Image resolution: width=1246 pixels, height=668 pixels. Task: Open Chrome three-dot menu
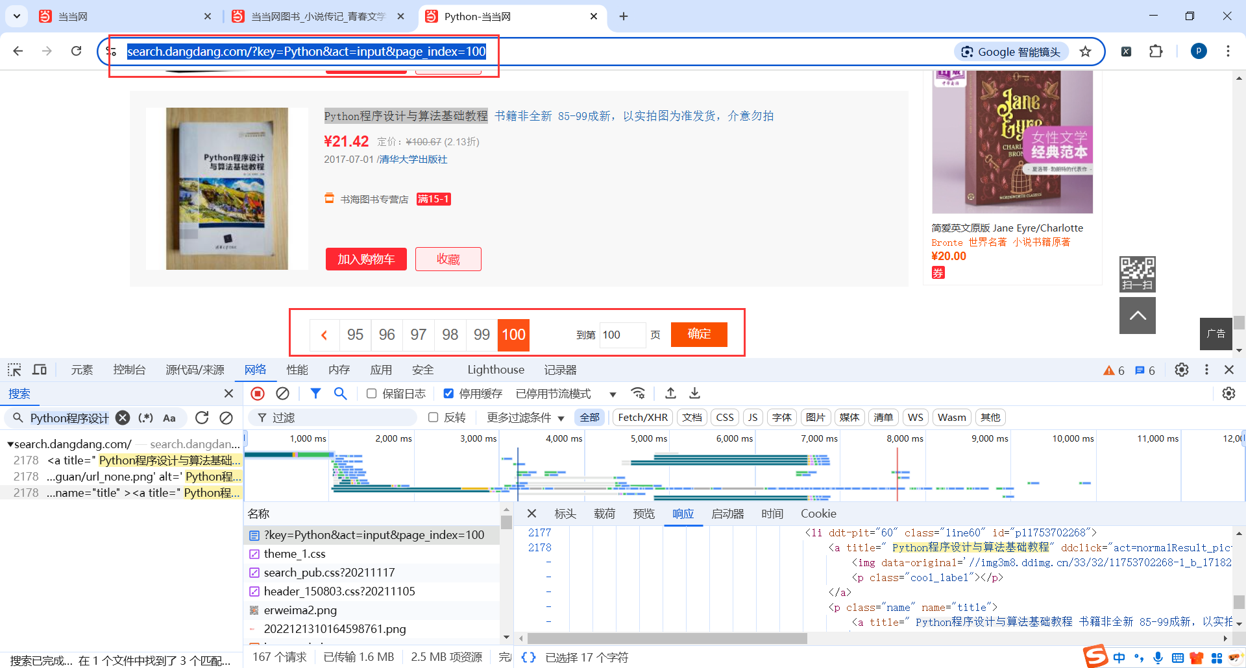(1228, 51)
